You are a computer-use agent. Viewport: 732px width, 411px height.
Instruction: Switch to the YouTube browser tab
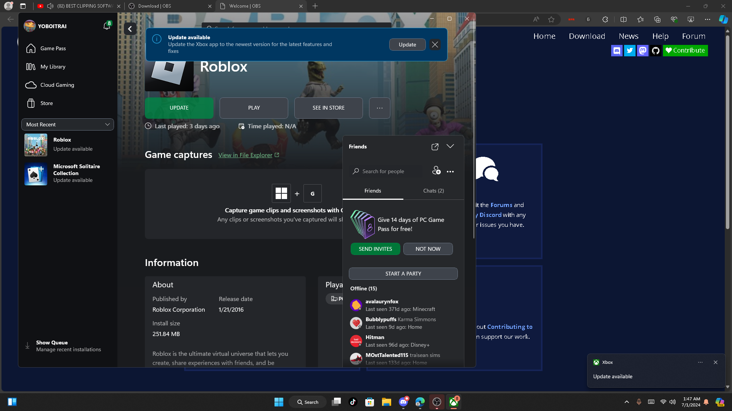point(79,6)
